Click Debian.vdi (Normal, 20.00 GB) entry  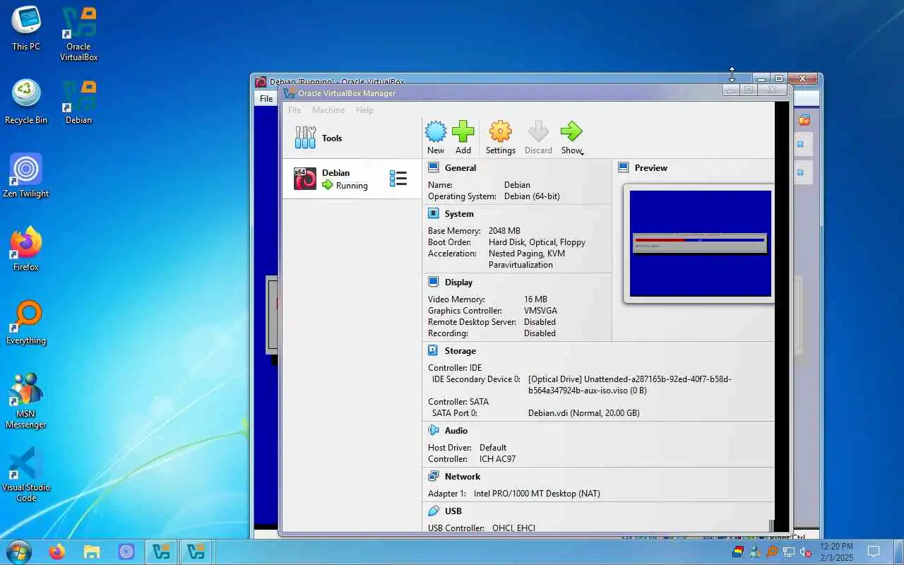(583, 413)
